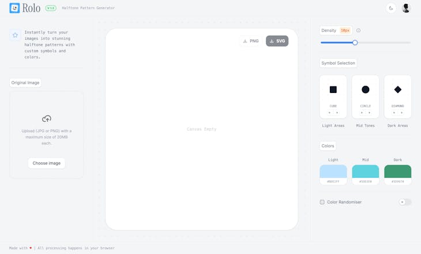Click the cloud upload icon

coord(47,118)
